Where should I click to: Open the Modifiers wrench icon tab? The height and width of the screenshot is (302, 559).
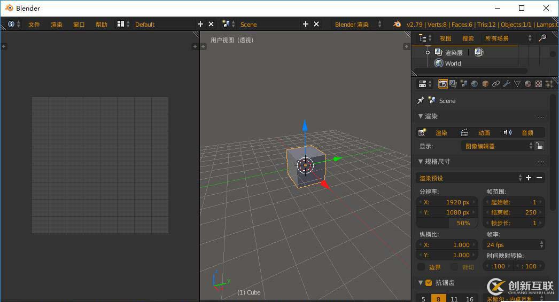point(507,84)
